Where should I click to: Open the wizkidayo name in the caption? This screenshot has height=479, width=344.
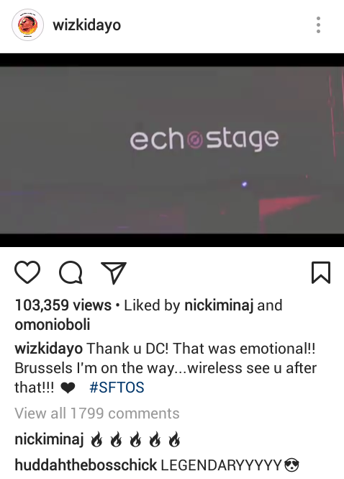[48, 349]
